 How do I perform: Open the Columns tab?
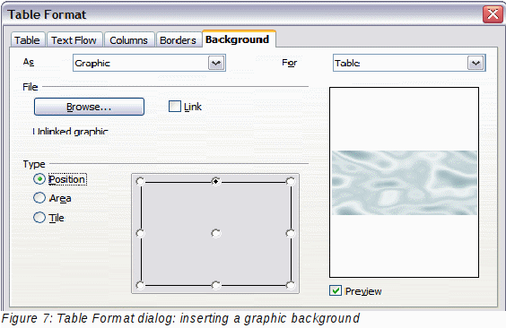(128, 40)
